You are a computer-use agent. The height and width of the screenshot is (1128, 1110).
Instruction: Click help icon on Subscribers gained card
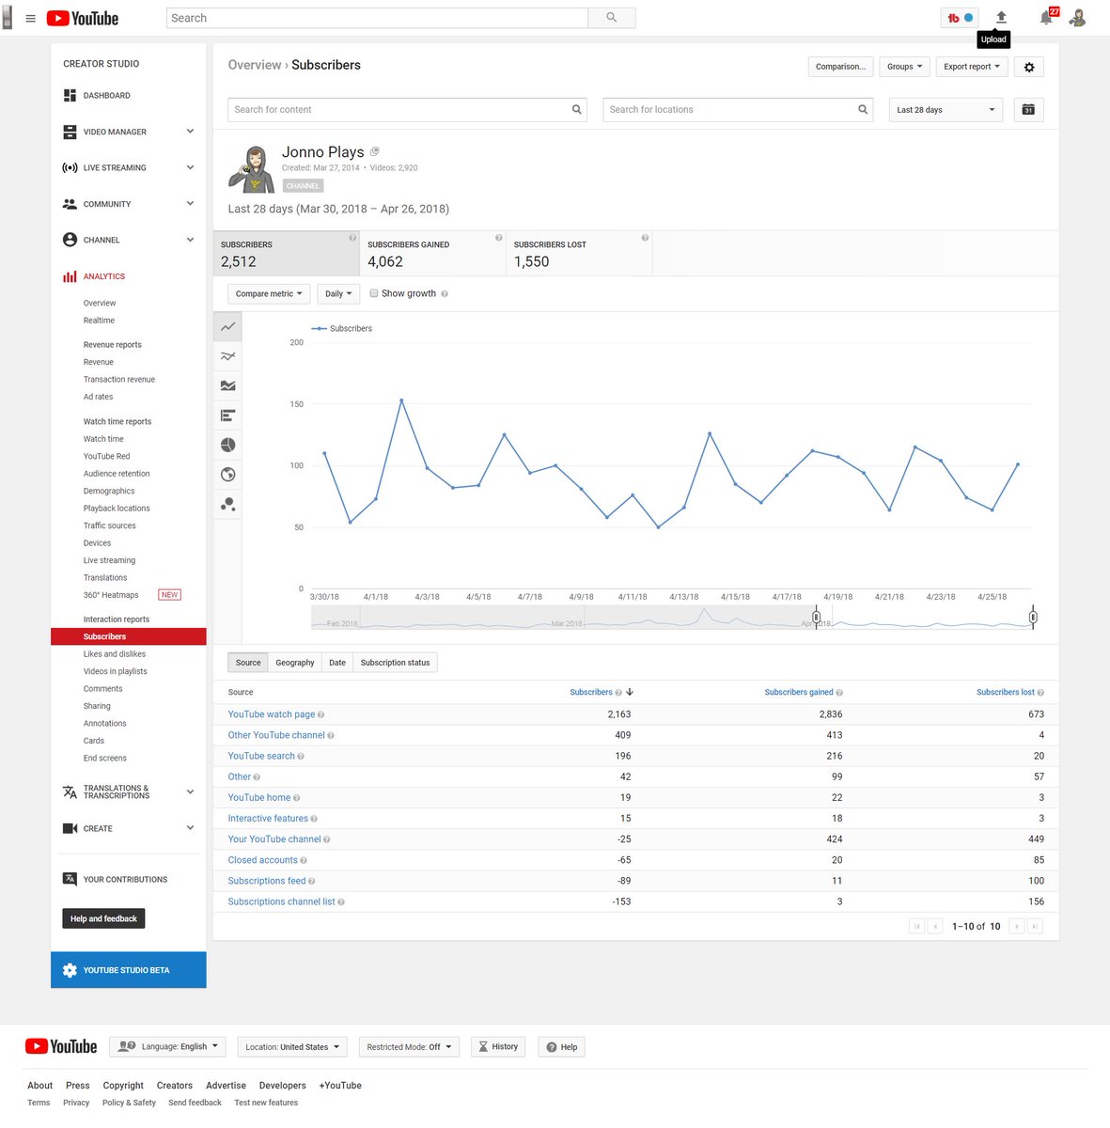(498, 238)
